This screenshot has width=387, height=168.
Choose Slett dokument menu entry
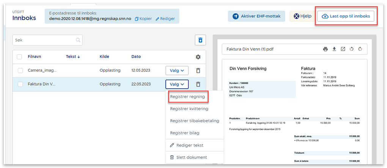[x=188, y=157]
